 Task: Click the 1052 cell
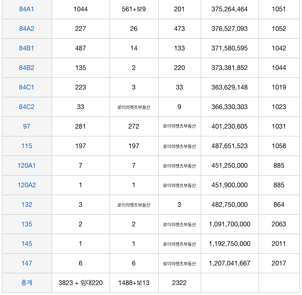[x=279, y=29]
